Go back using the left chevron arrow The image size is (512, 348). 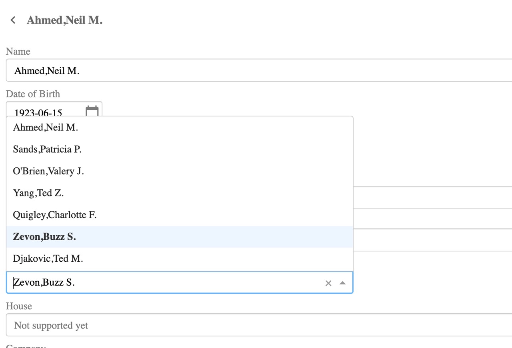[x=13, y=20]
